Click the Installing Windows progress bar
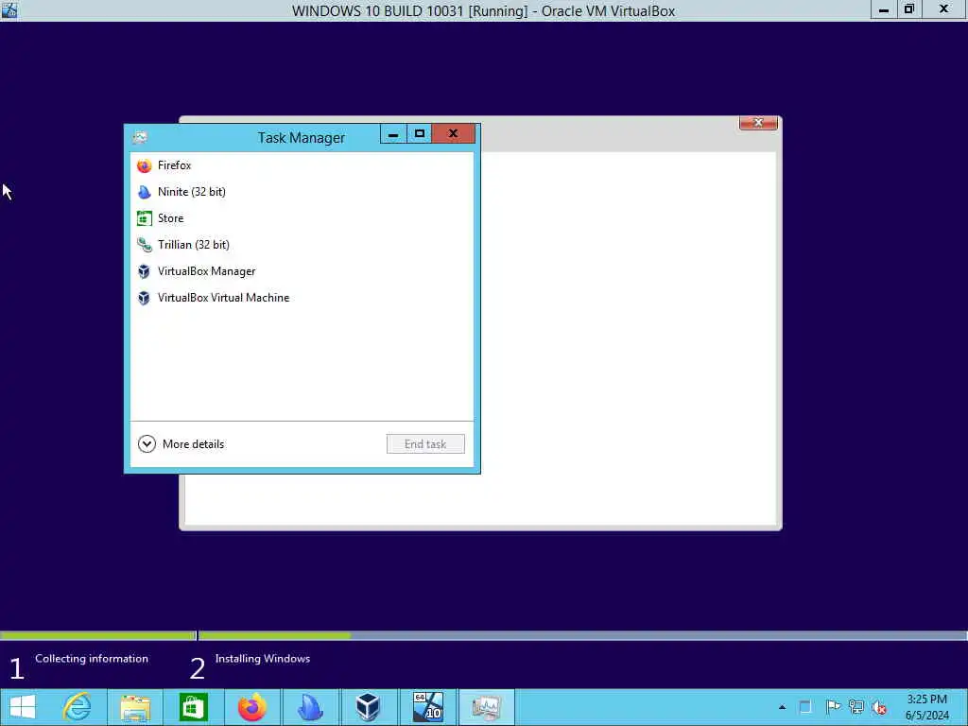This screenshot has width=968, height=726. pos(582,636)
